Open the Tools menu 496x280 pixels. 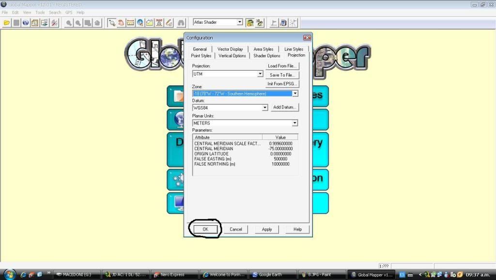pyautogui.click(x=40, y=12)
